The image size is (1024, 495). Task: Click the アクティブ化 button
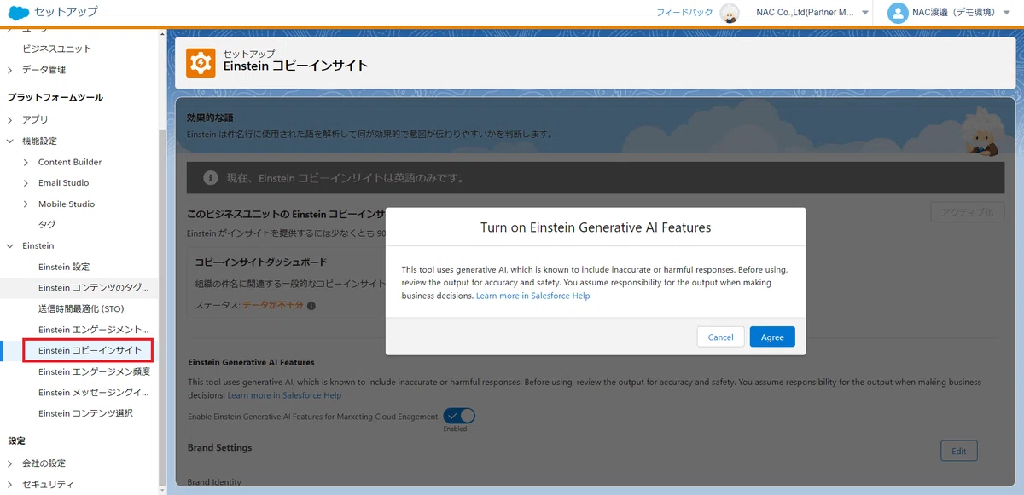(967, 212)
